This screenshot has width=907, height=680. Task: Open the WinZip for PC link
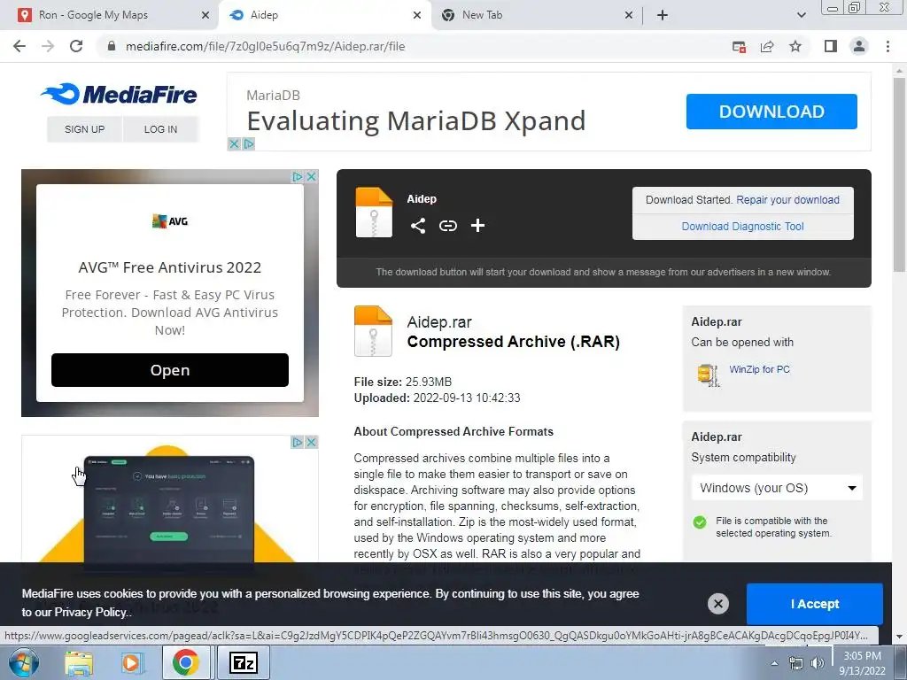pos(759,369)
